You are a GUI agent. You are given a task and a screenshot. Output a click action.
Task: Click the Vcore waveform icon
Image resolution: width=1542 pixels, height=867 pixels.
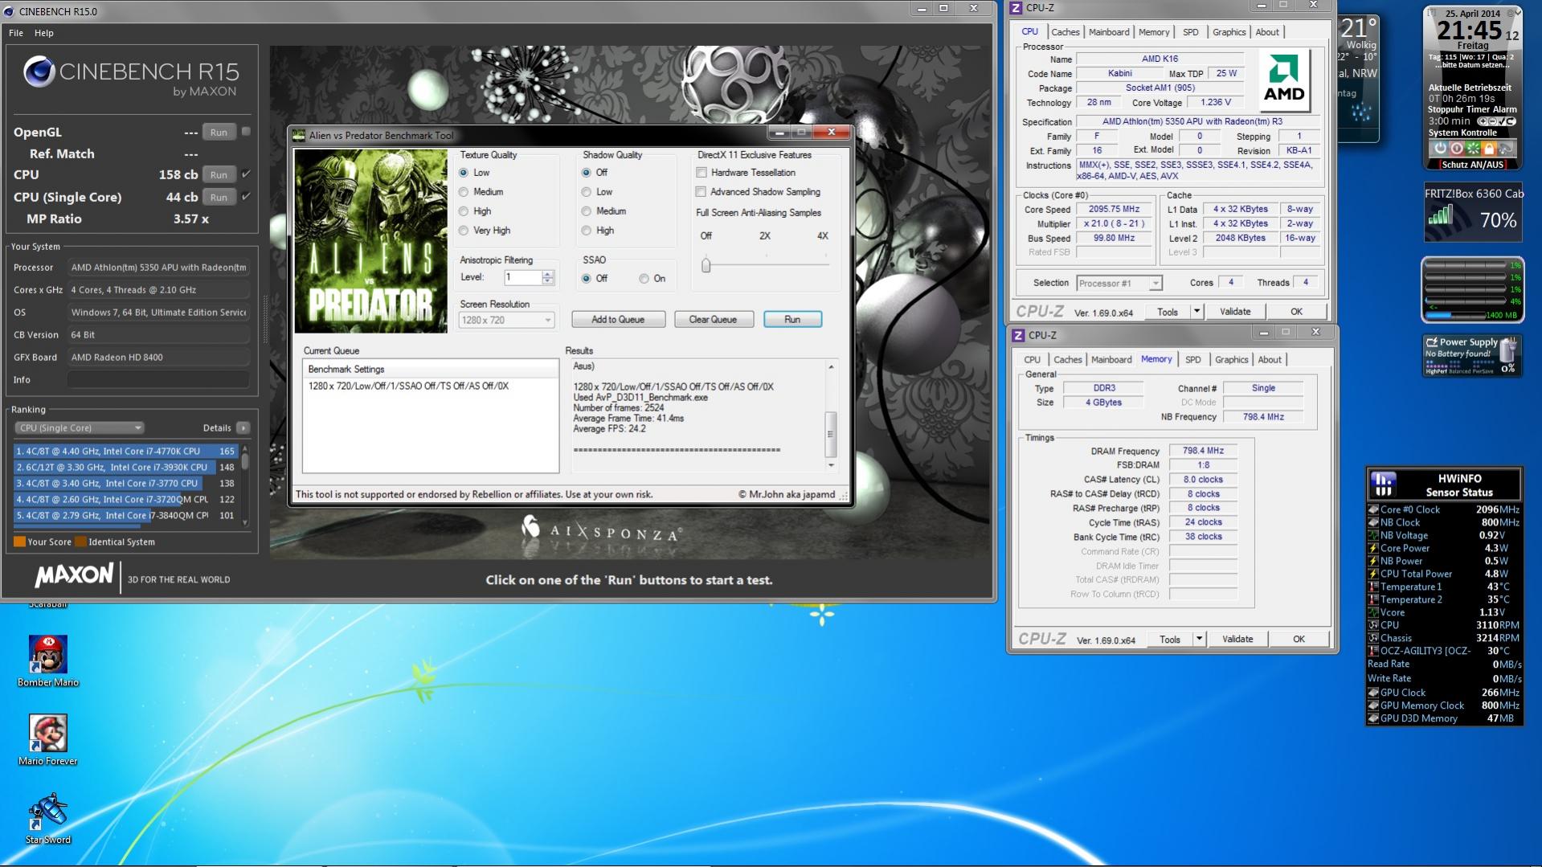1373,612
